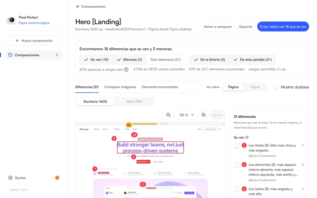Image resolution: width=317 pixels, height=198 pixels.
Task: Expand the Los elementos (5) row chevron
Action: coord(303,165)
